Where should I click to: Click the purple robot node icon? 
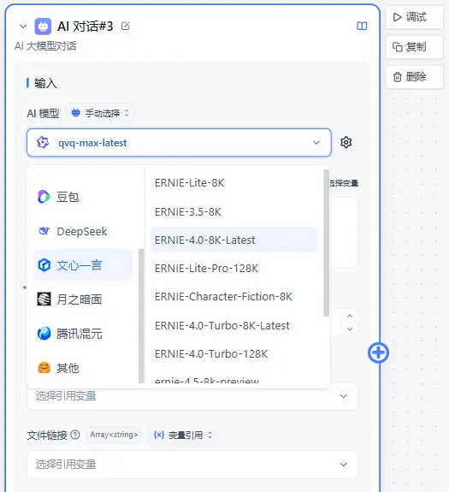[43, 27]
